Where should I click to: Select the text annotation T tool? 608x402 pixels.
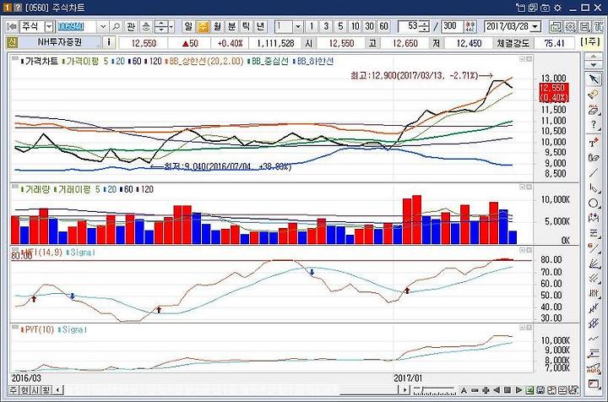coord(594,142)
